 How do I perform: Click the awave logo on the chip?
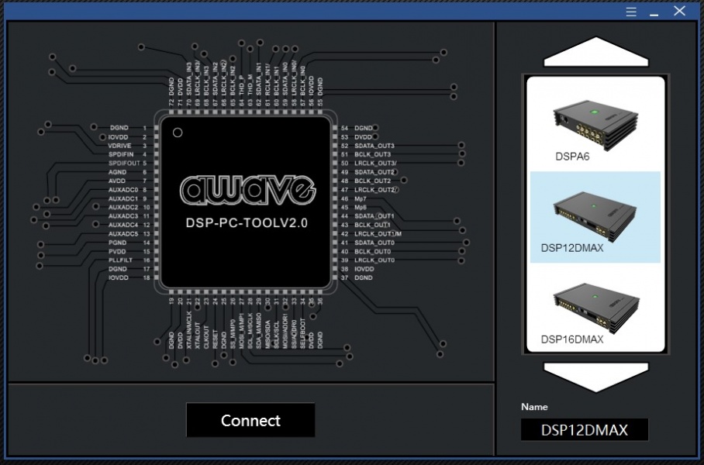coord(248,191)
